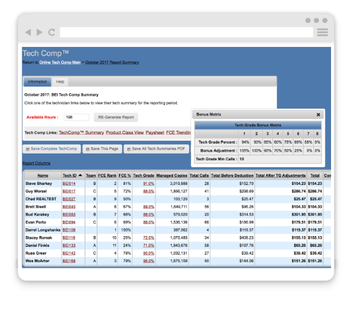Switch to the Information tab
This screenshot has width=352, height=309.
37,82
